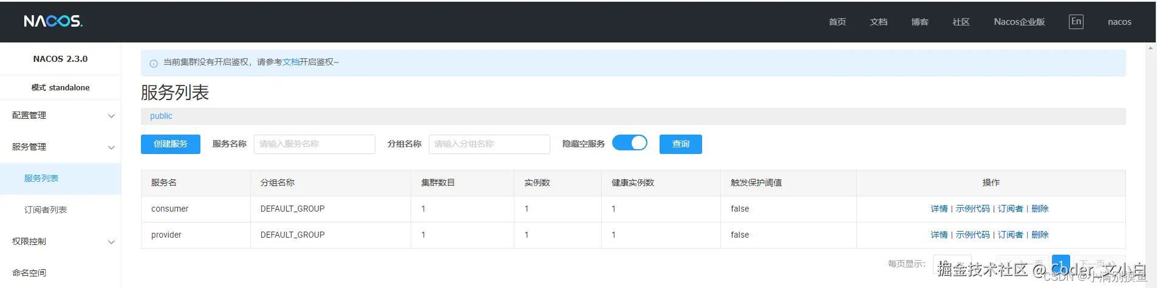Image resolution: width=1157 pixels, height=288 pixels.
Task: Click the NACOS logo in the header
Action: [53, 21]
